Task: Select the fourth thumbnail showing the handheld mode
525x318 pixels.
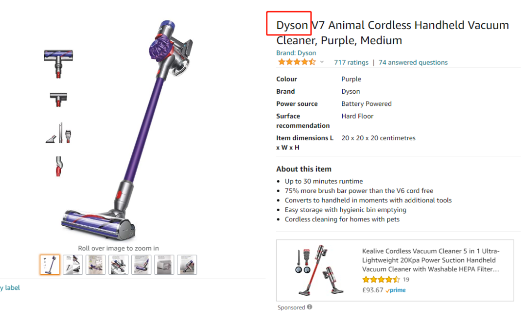Action: pos(118,265)
